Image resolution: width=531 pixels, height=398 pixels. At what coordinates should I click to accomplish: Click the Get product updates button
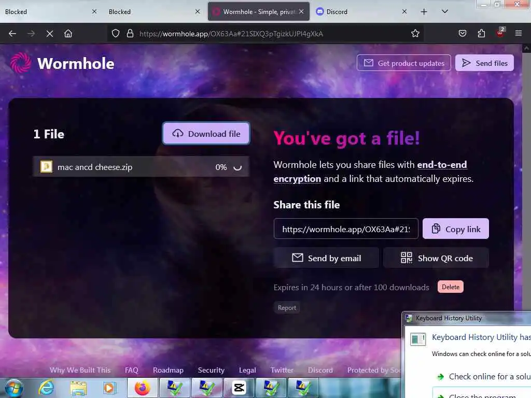(x=403, y=63)
